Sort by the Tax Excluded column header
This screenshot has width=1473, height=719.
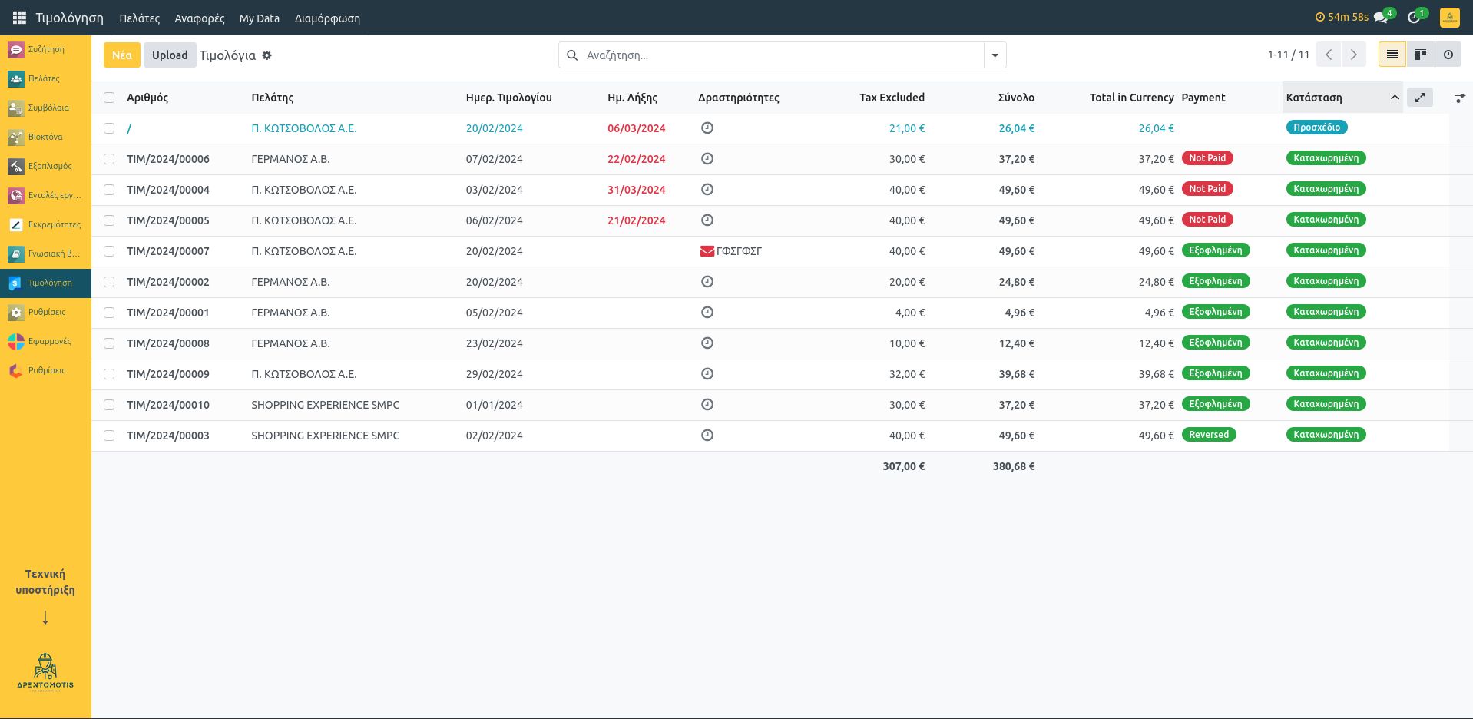coord(892,98)
